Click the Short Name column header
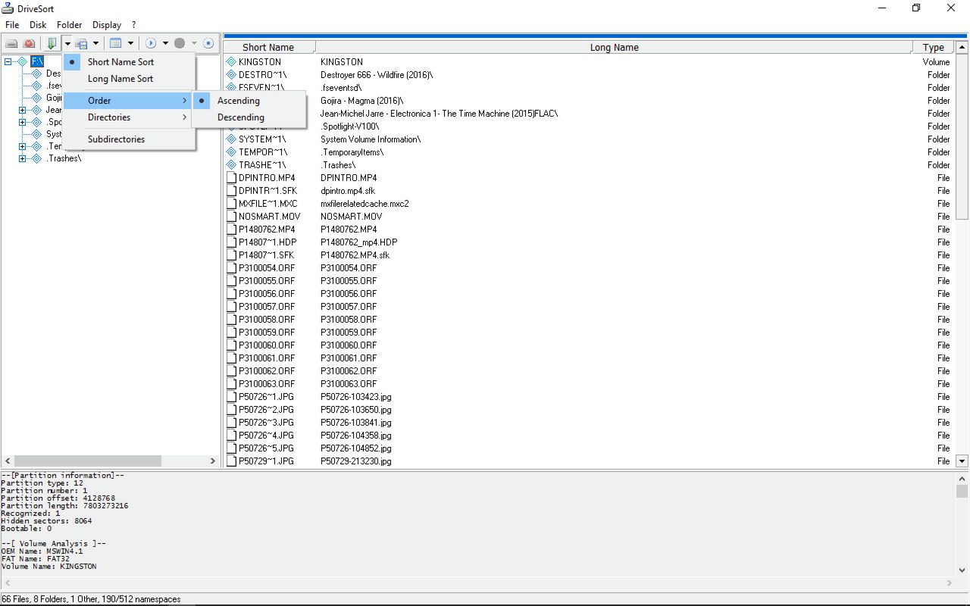The image size is (970, 606). [x=268, y=47]
